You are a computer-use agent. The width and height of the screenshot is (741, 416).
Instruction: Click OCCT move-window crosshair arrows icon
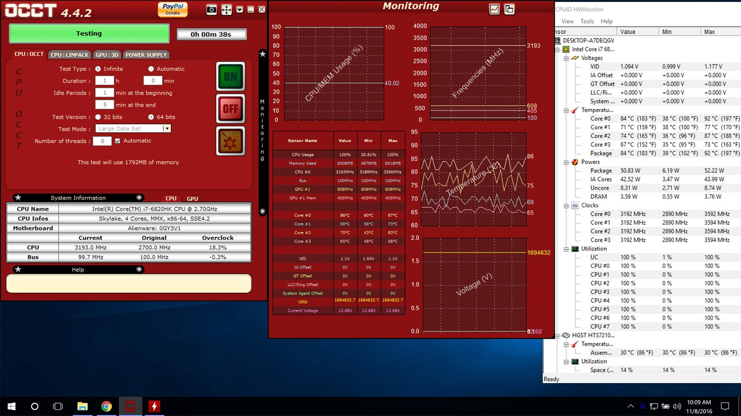point(226,10)
